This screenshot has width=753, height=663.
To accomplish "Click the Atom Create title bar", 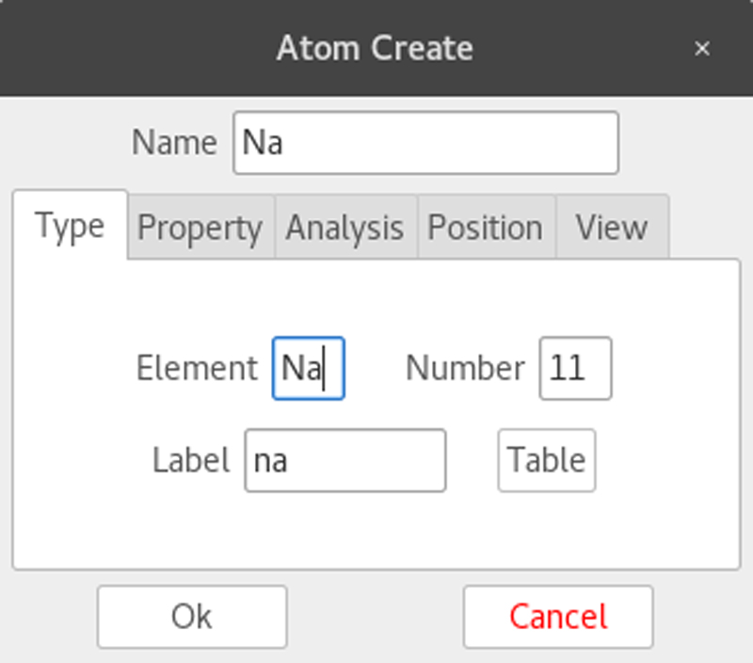I will (x=375, y=48).
